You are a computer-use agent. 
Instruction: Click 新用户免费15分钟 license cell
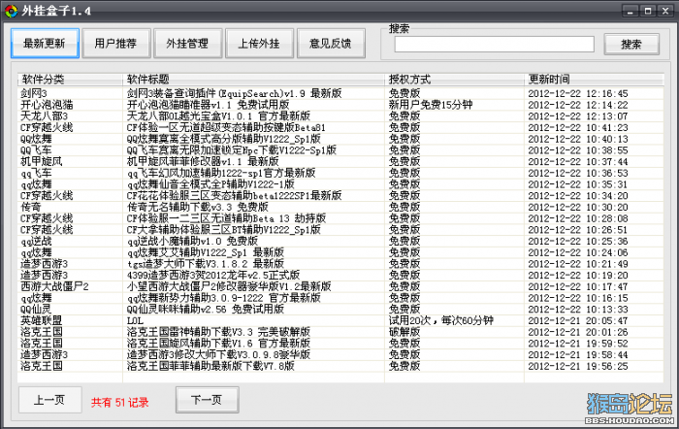point(431,105)
